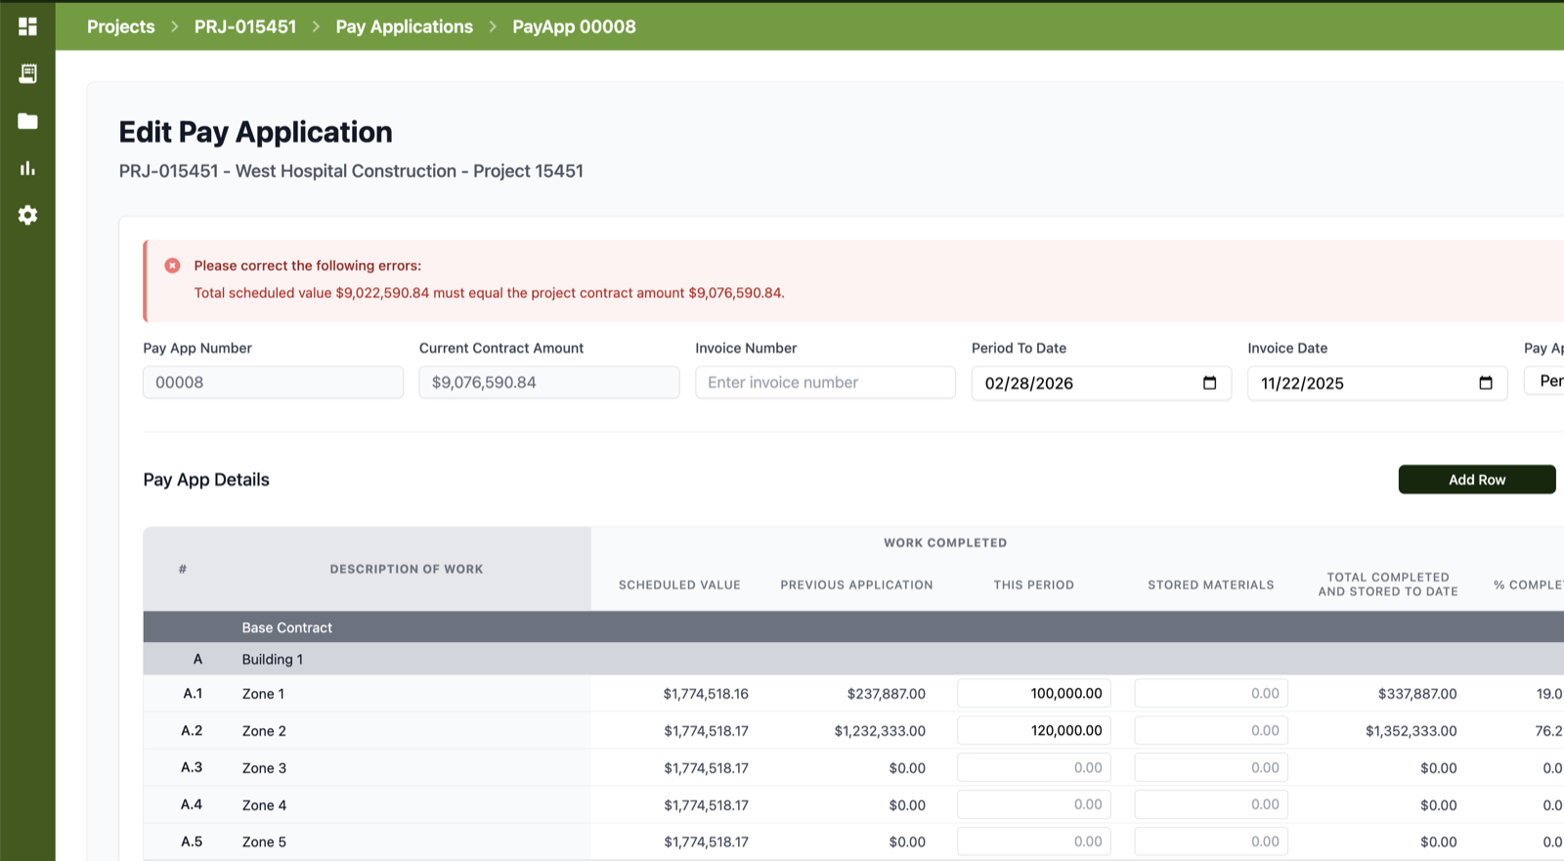The image size is (1564, 861).
Task: Edit Zone 3 Stored Materials field
Action: [1211, 767]
